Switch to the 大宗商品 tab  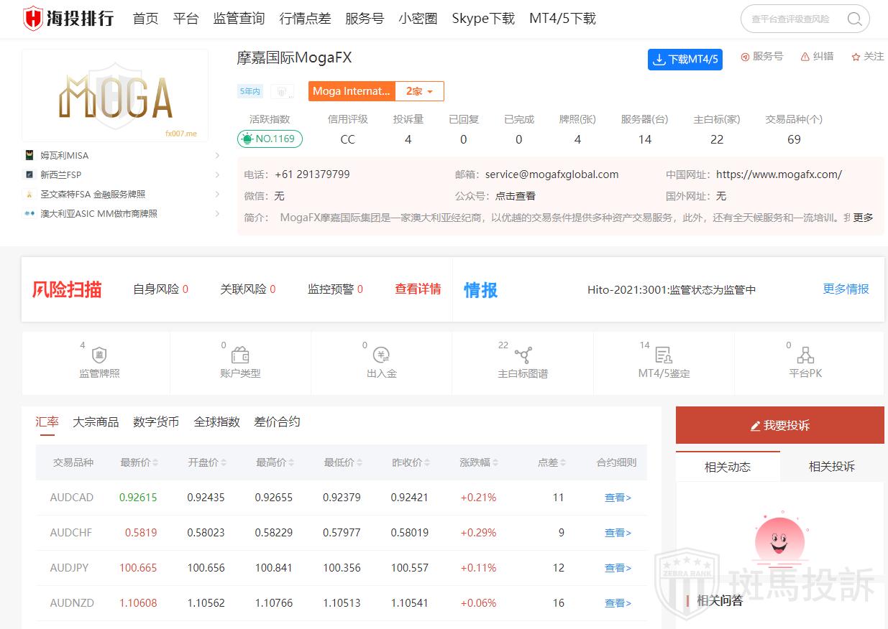(96, 422)
